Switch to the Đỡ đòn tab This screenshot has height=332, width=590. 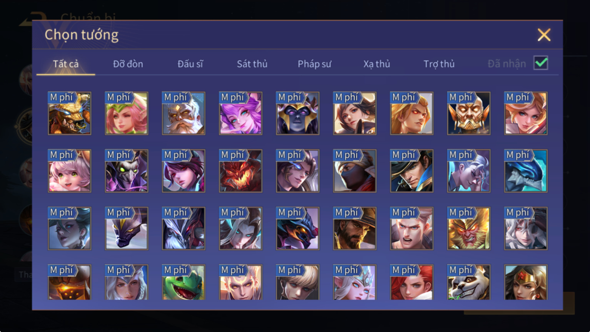pos(128,64)
